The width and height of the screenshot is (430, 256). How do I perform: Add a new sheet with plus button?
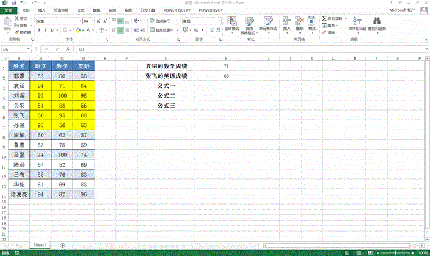coord(63,245)
